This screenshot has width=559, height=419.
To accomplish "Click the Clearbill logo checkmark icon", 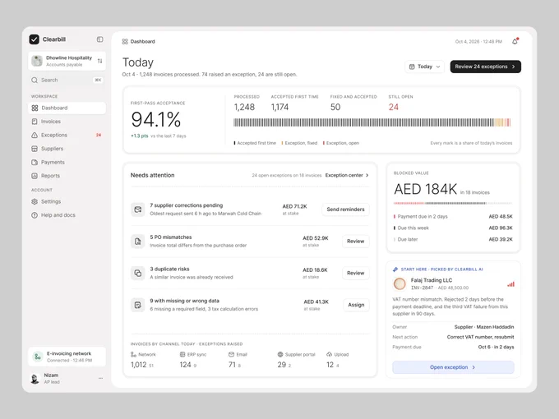I will (35, 39).
